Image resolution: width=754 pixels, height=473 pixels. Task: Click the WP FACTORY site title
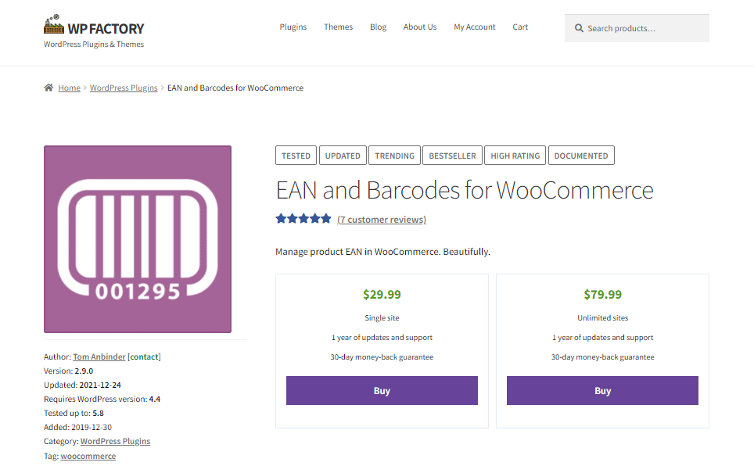(x=106, y=29)
